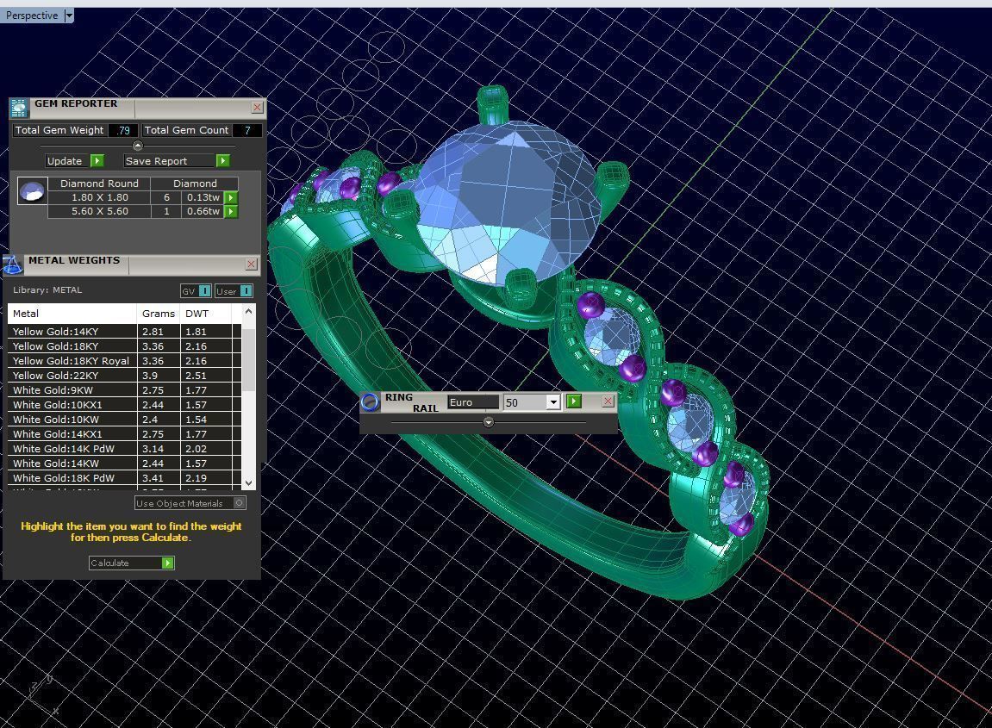Select the White Gold:14KW row
Image resolution: width=992 pixels, height=728 pixels.
pos(124,463)
